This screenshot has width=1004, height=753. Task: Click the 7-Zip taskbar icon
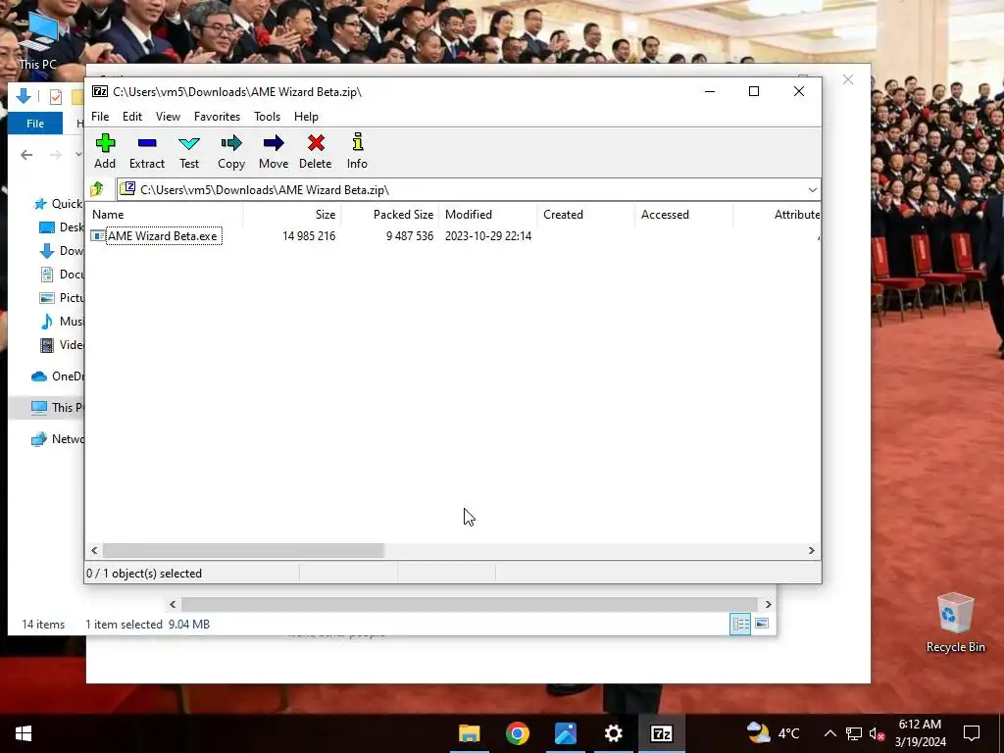click(662, 733)
